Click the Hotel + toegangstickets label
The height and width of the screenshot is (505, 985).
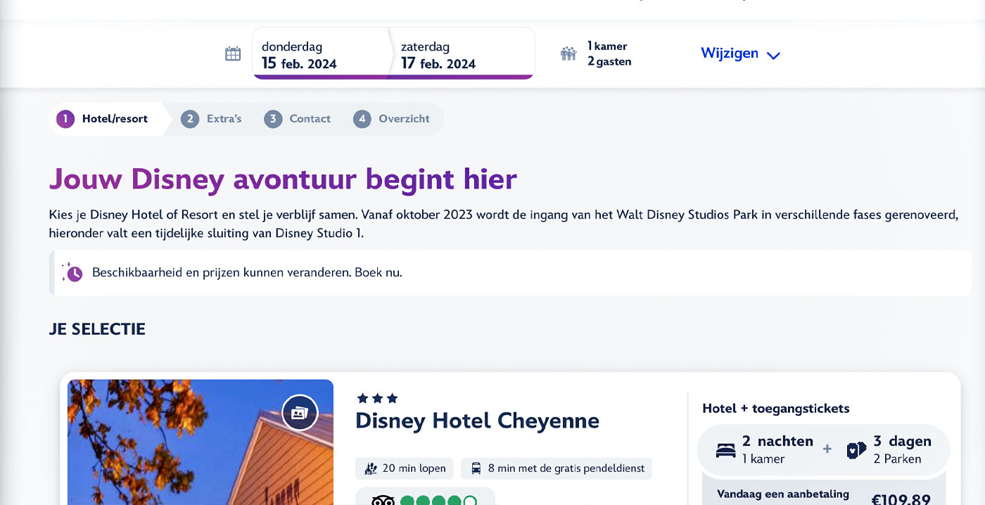776,409
